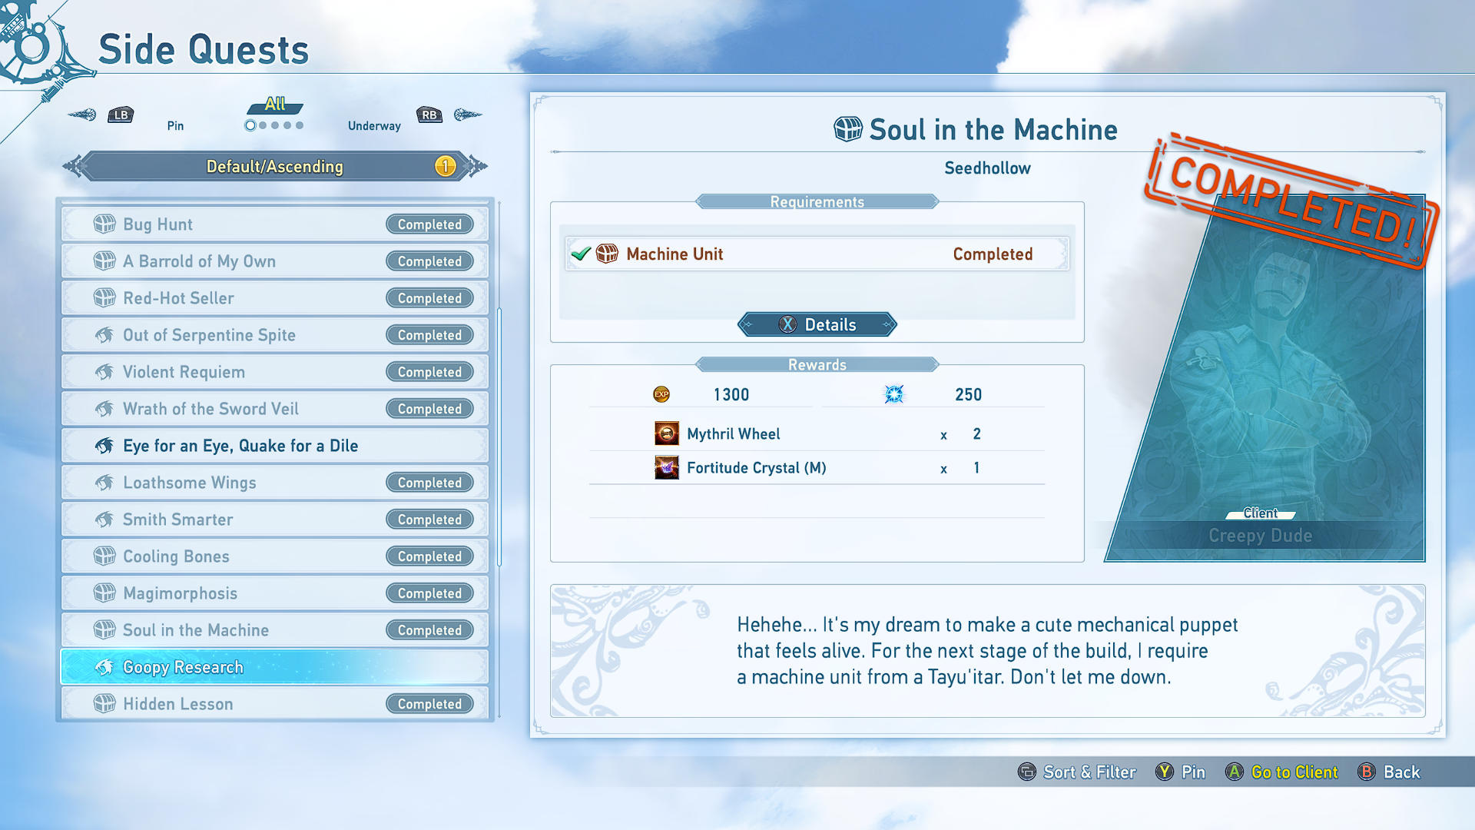Select the first tab page indicator dot
The height and width of the screenshot is (830, 1475).
[250, 125]
